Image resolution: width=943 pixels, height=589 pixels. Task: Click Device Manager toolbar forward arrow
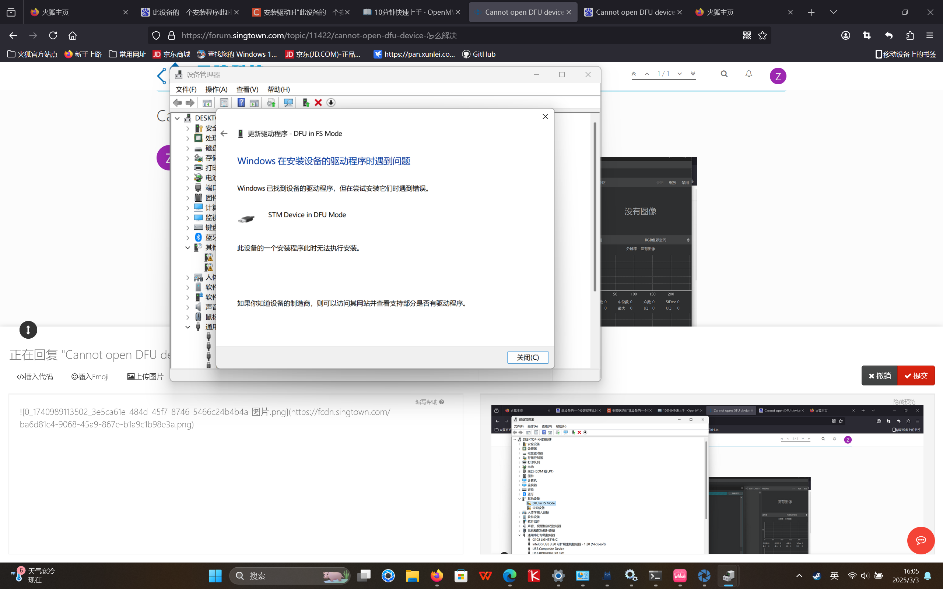190,102
